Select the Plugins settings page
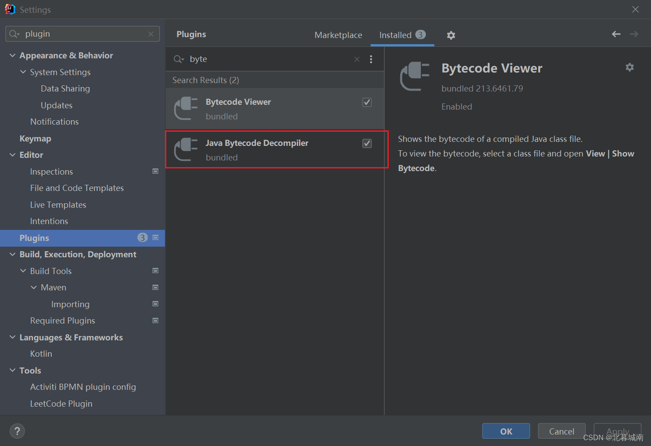The image size is (651, 446). [x=82, y=238]
